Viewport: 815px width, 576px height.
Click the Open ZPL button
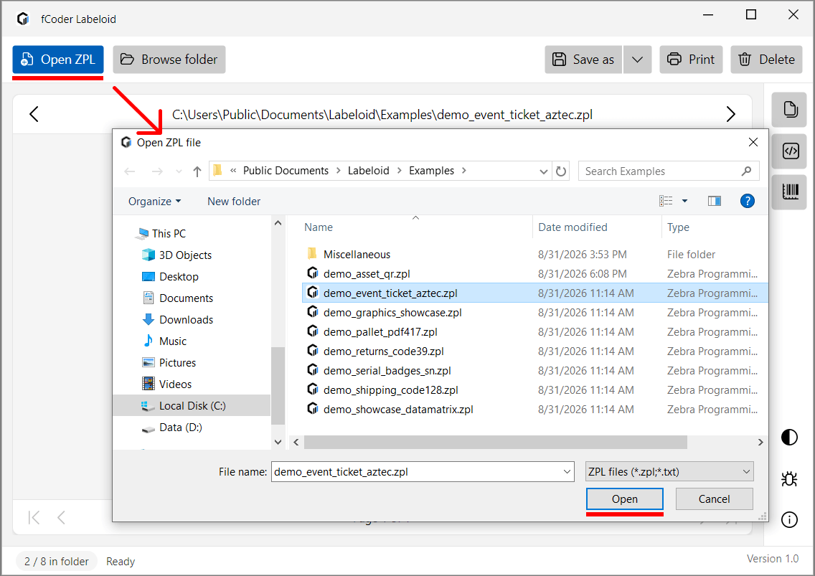point(57,60)
